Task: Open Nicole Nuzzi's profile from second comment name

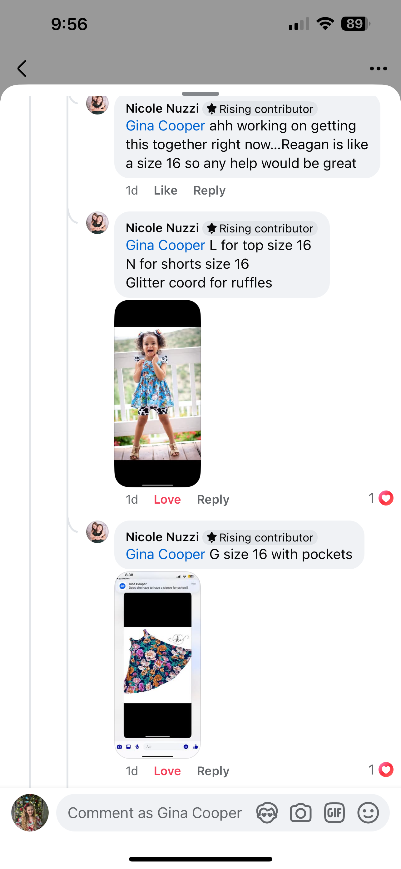Action: [162, 228]
